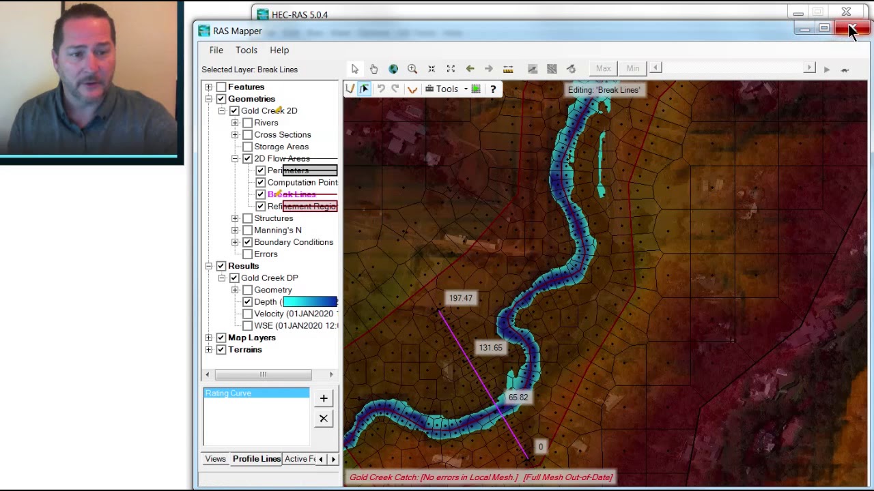Switch to the Profile Lines tab
The image size is (874, 491).
click(256, 459)
